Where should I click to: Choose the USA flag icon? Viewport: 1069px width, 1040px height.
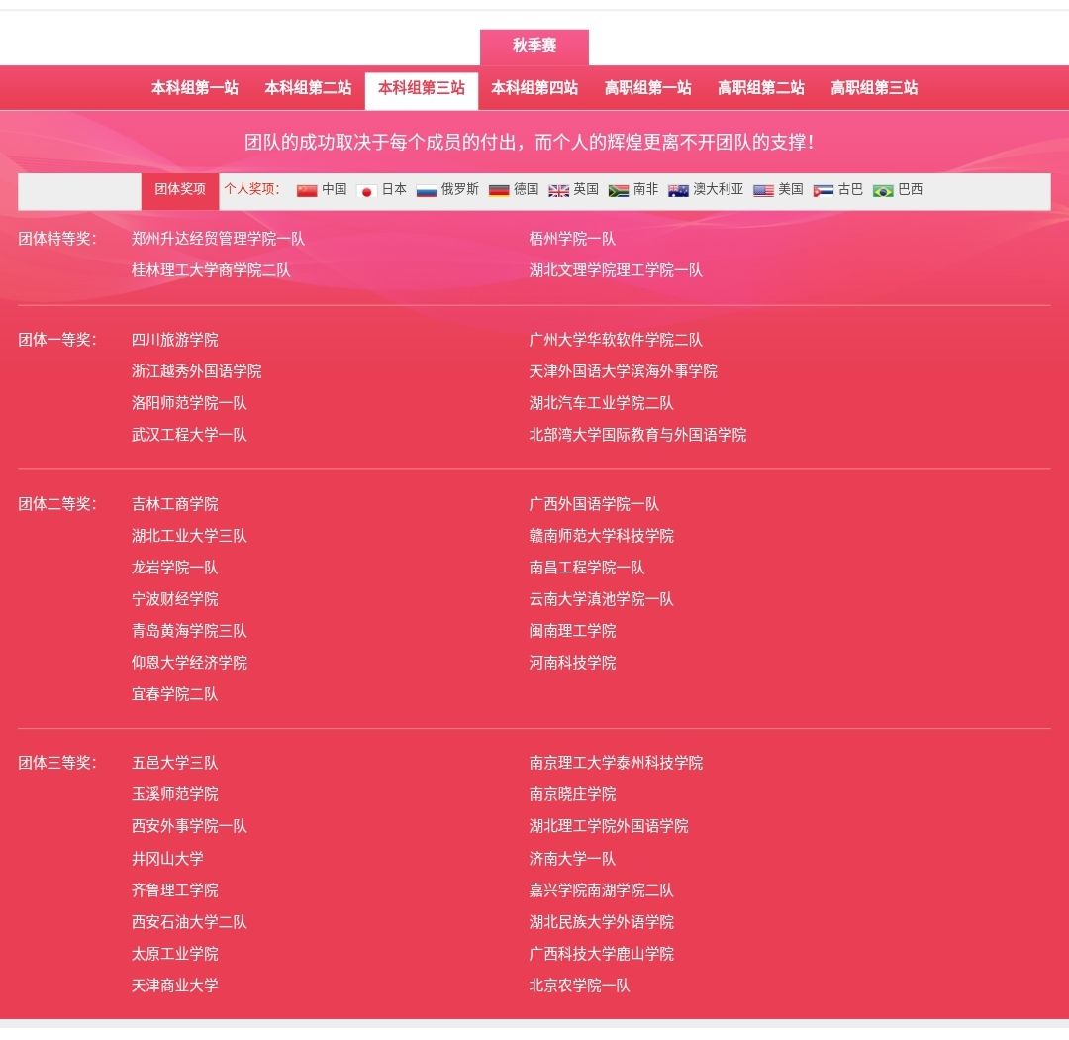pos(763,190)
